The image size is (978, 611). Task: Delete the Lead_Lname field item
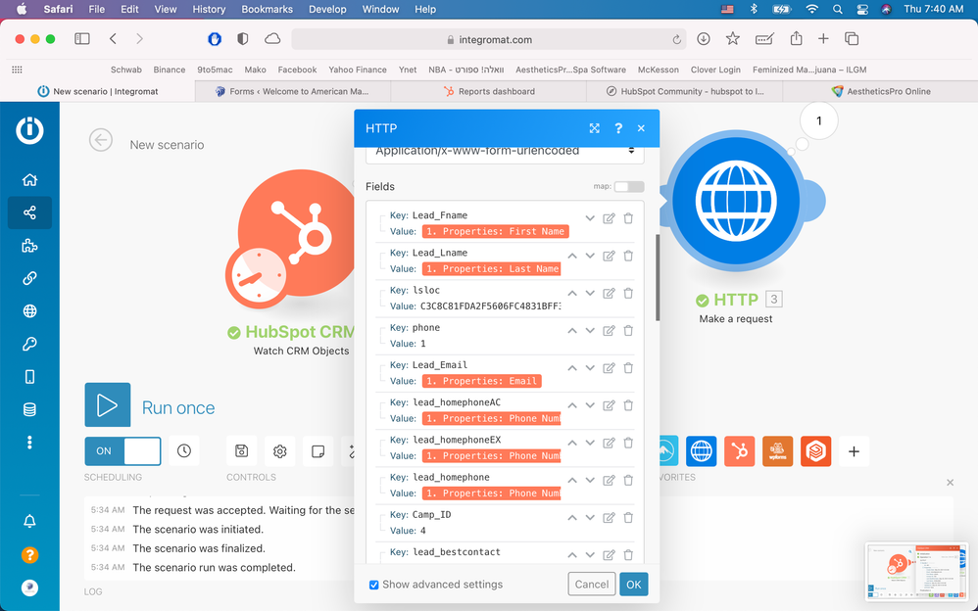(628, 256)
